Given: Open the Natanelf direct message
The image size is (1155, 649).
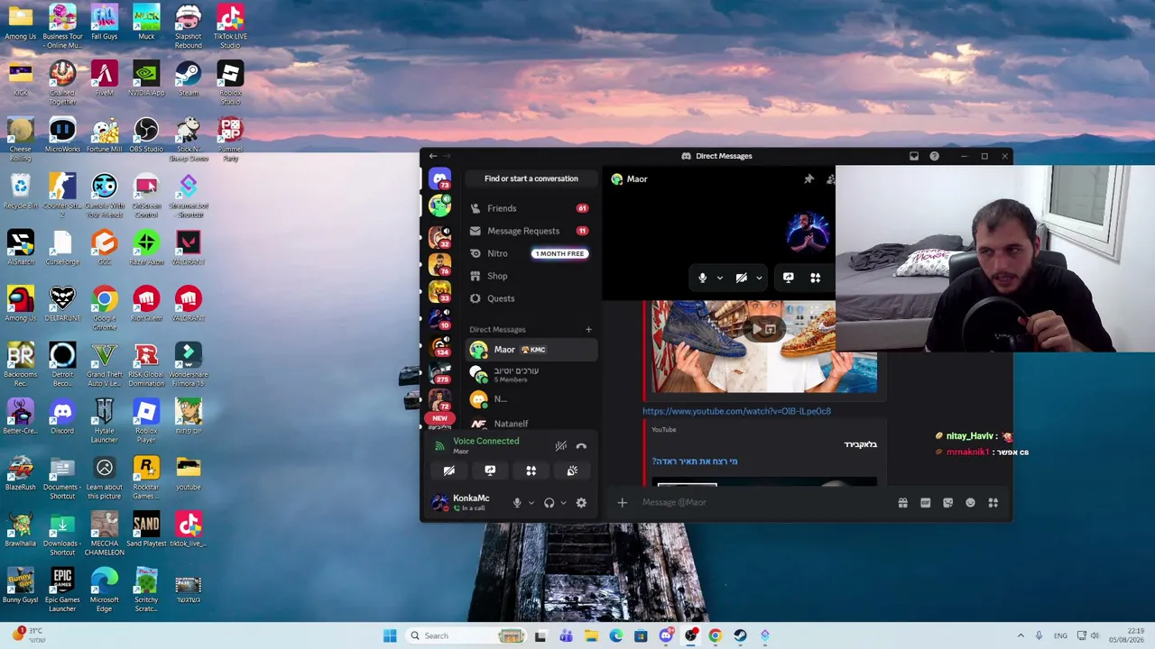Looking at the screenshot, I should pyautogui.click(x=531, y=423).
